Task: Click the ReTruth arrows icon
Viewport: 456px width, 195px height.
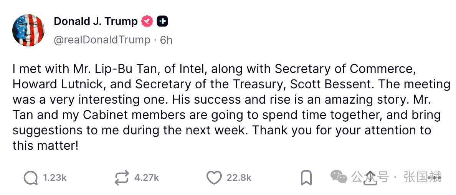Action: point(122,178)
